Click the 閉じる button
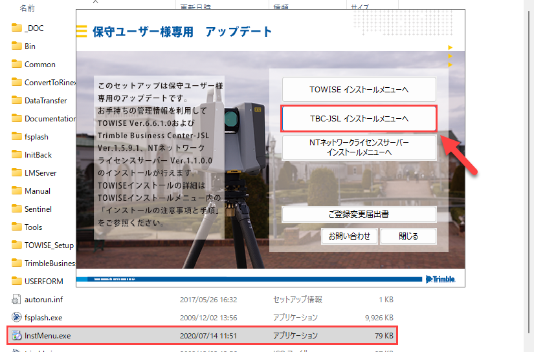The width and height of the screenshot is (534, 352). tap(408, 236)
